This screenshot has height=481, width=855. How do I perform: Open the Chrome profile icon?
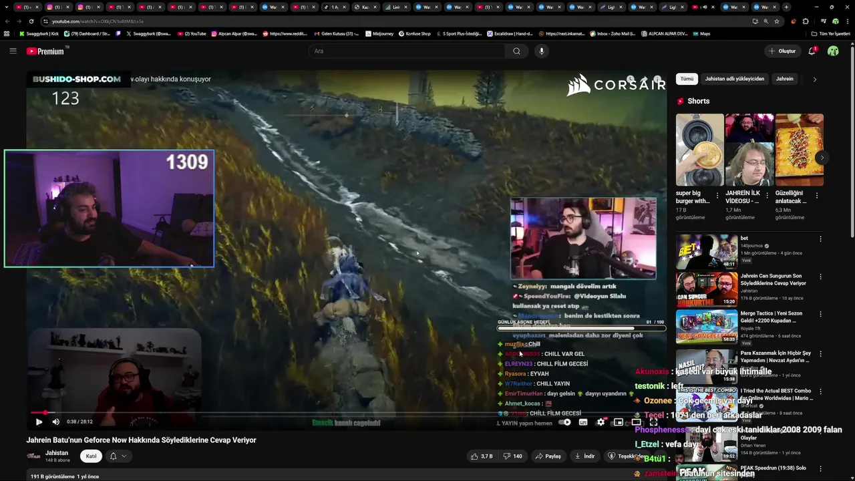click(x=835, y=21)
